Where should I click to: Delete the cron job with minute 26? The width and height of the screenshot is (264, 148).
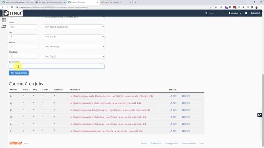186,117
